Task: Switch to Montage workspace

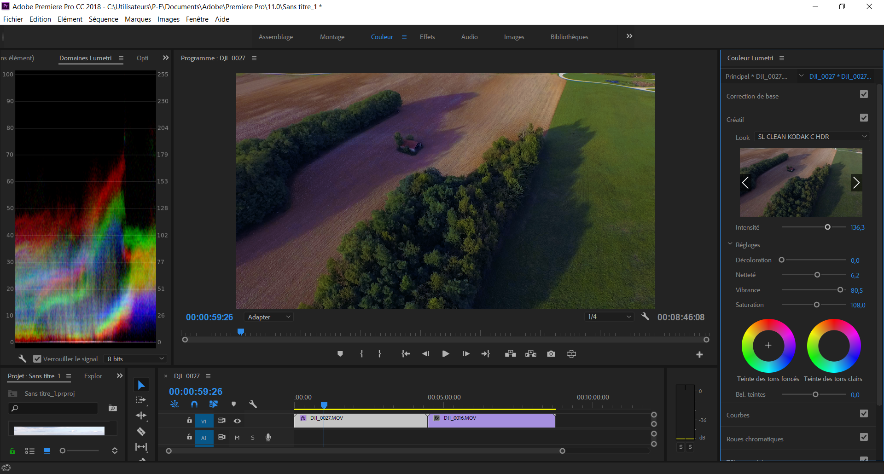Action: [x=332, y=37]
